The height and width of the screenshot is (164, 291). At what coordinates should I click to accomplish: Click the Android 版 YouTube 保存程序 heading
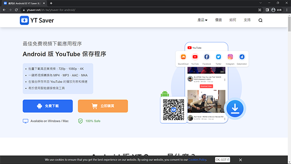[x=64, y=54]
